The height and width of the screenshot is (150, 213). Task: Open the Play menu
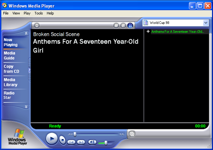(x=27, y=13)
